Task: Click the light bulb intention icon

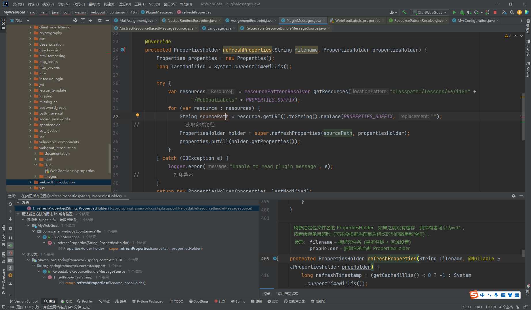Action: [138, 115]
